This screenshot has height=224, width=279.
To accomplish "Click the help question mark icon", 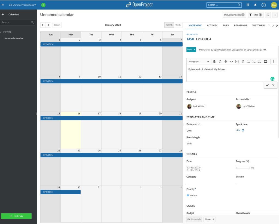I will click(x=263, y=5).
